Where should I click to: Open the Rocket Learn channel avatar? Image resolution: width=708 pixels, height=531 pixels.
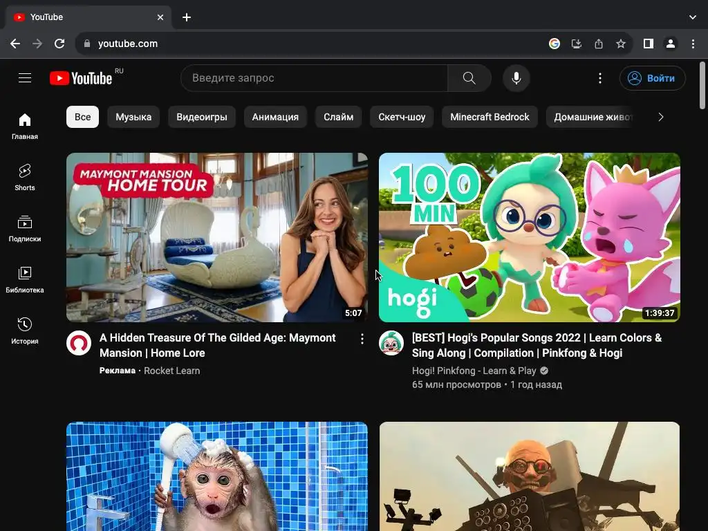[79, 343]
